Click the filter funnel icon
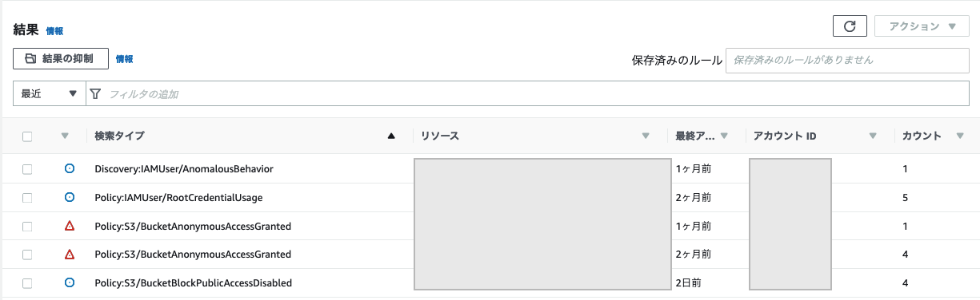 [96, 93]
